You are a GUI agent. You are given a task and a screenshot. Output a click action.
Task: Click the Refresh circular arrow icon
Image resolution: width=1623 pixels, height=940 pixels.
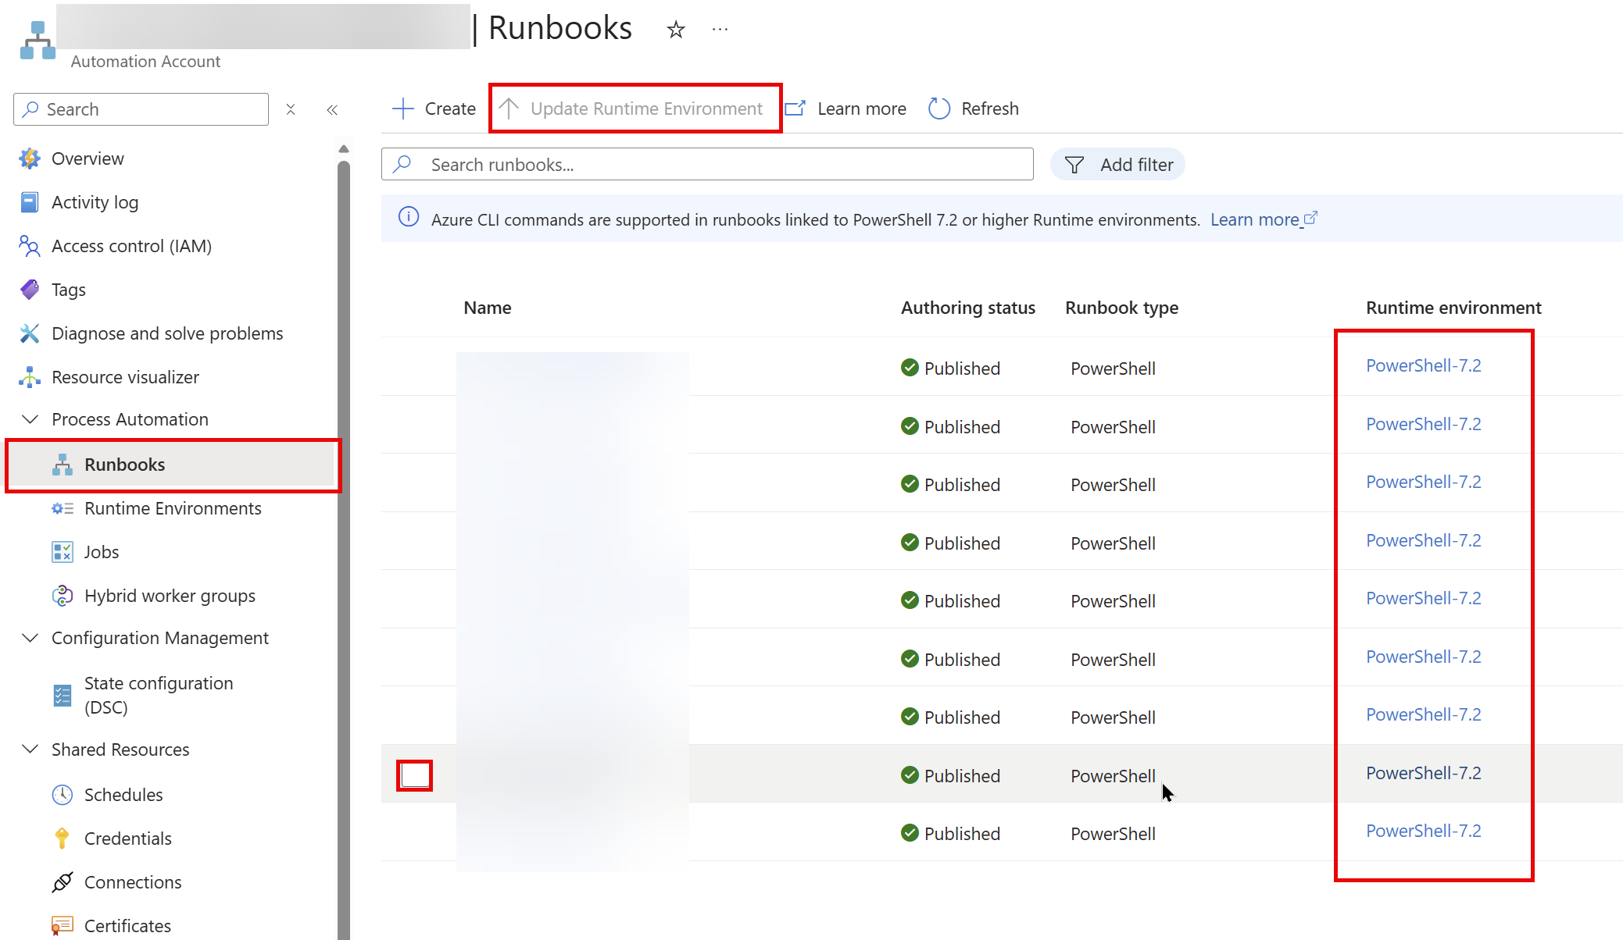coord(938,109)
